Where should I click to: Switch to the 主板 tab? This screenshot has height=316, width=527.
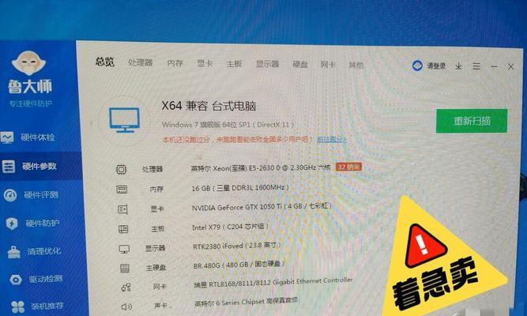(x=234, y=63)
